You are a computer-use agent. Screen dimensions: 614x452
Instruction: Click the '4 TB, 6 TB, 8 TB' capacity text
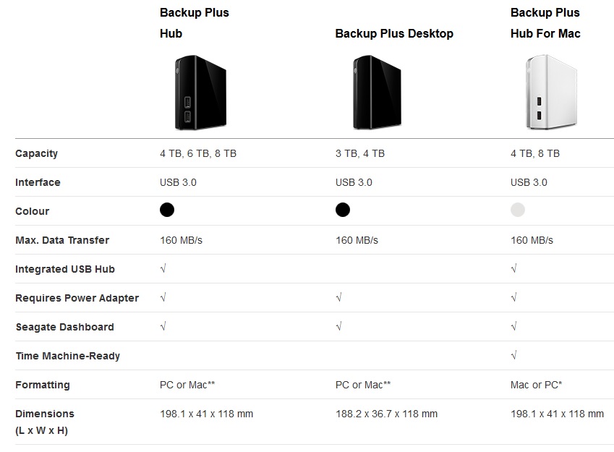click(x=198, y=153)
